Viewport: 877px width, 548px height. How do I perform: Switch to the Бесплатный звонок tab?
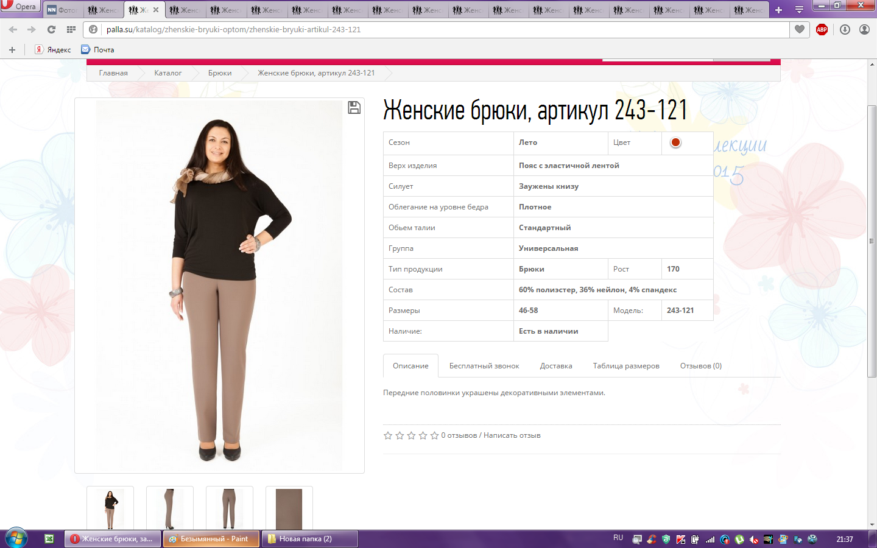(484, 366)
